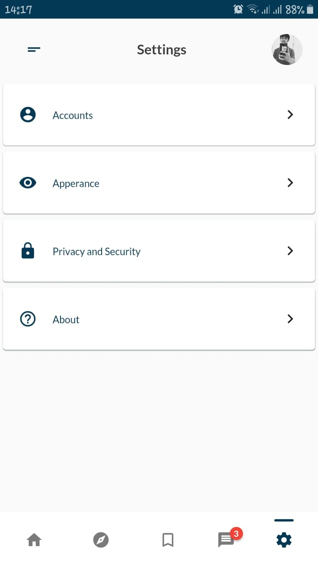Select the Settings gear tab
This screenshot has height=566, width=318.
coord(284,540)
